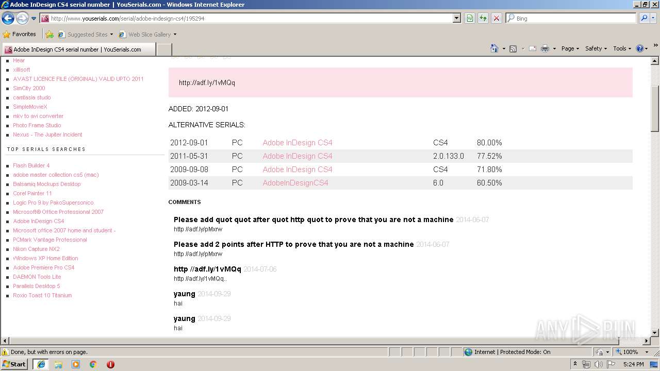Open the xillisoft sidebar link

[22, 70]
